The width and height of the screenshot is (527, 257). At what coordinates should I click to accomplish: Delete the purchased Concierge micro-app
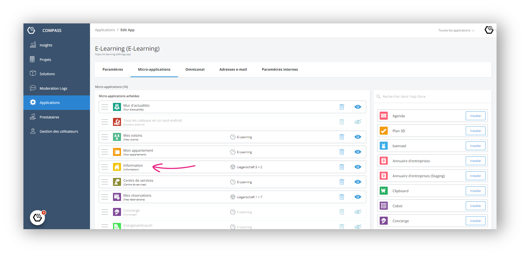342,212
